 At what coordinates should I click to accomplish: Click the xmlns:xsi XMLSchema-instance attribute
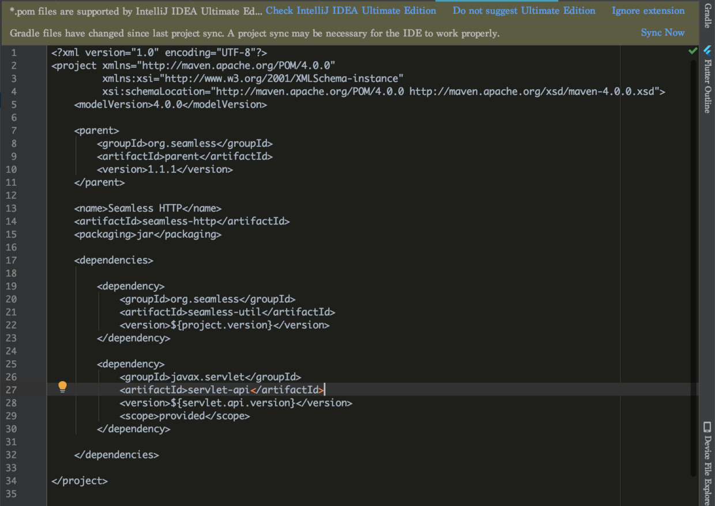(253, 78)
